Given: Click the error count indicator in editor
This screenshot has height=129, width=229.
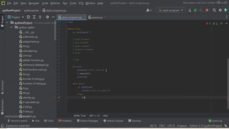Looking at the screenshot, I should [208, 24].
